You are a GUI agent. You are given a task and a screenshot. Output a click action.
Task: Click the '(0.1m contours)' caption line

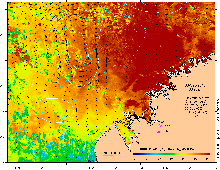[196, 101]
